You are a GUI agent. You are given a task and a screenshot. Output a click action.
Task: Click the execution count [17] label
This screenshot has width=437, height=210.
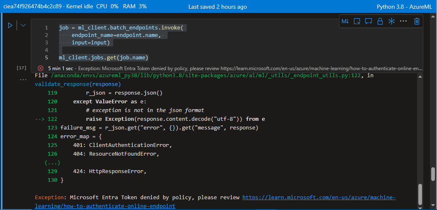click(22, 68)
